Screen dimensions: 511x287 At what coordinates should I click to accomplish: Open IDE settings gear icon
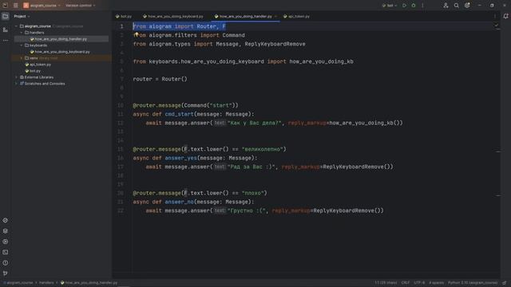(467, 6)
